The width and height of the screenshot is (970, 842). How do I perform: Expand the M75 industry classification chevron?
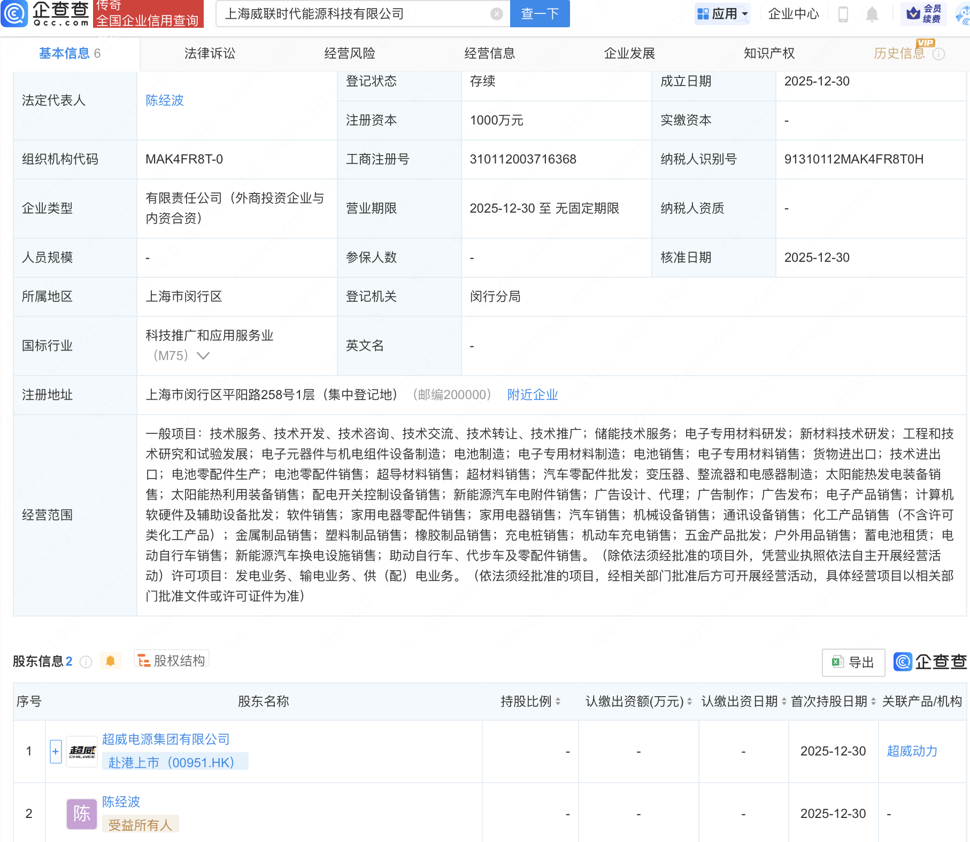point(203,356)
